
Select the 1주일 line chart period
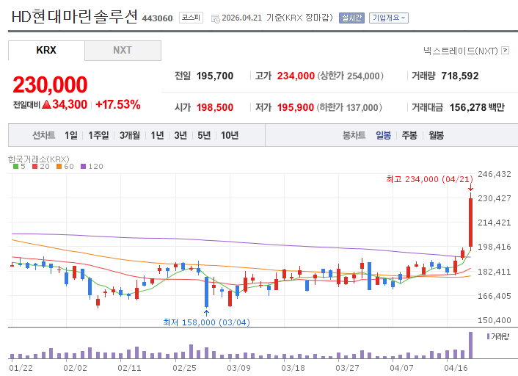pyautogui.click(x=98, y=135)
